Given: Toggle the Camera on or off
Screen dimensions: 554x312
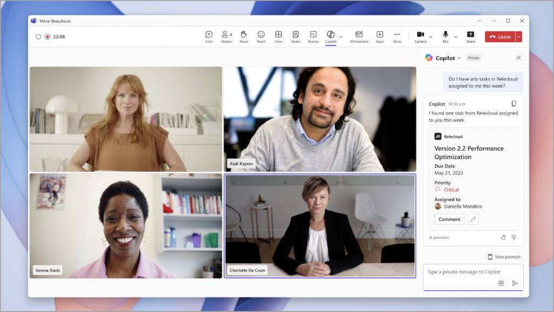Looking at the screenshot, I should pyautogui.click(x=420, y=37).
